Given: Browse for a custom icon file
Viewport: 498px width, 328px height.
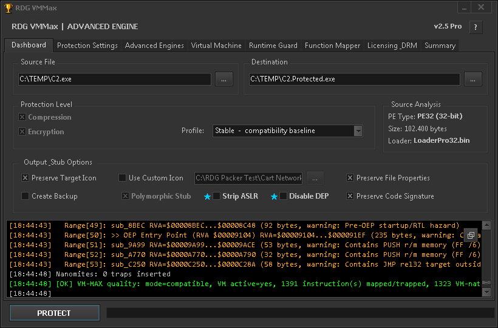Looking at the screenshot, I should coord(315,178).
